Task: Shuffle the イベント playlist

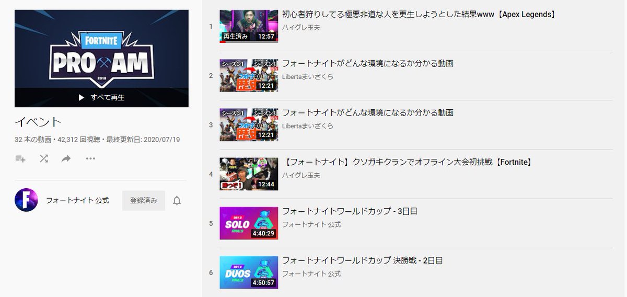Action: (44, 158)
